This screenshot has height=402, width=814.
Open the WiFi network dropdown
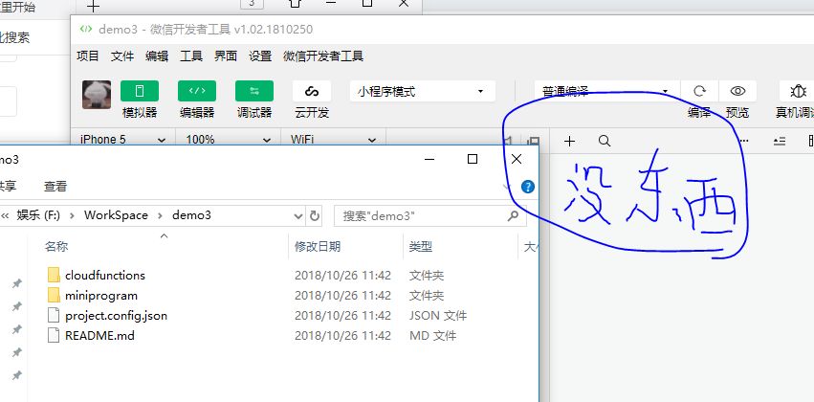tap(334, 139)
